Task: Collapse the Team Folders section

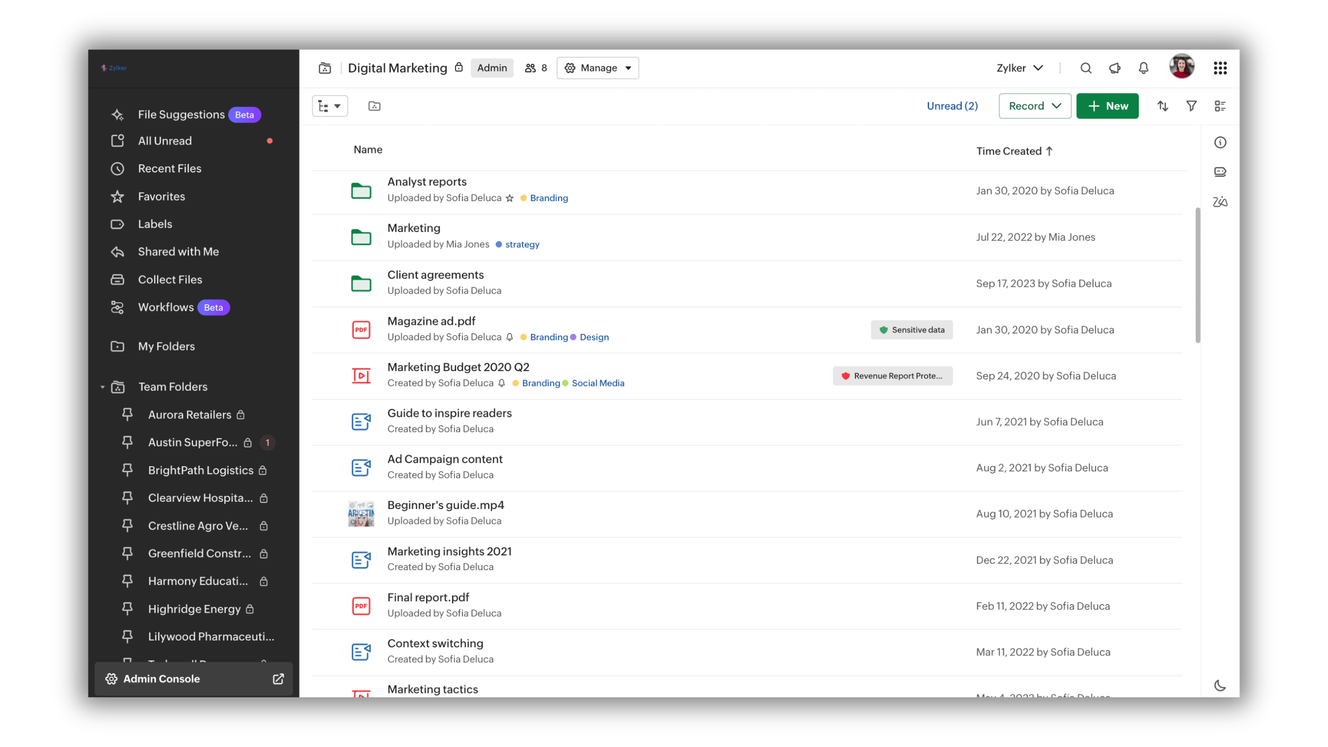Action: (102, 387)
